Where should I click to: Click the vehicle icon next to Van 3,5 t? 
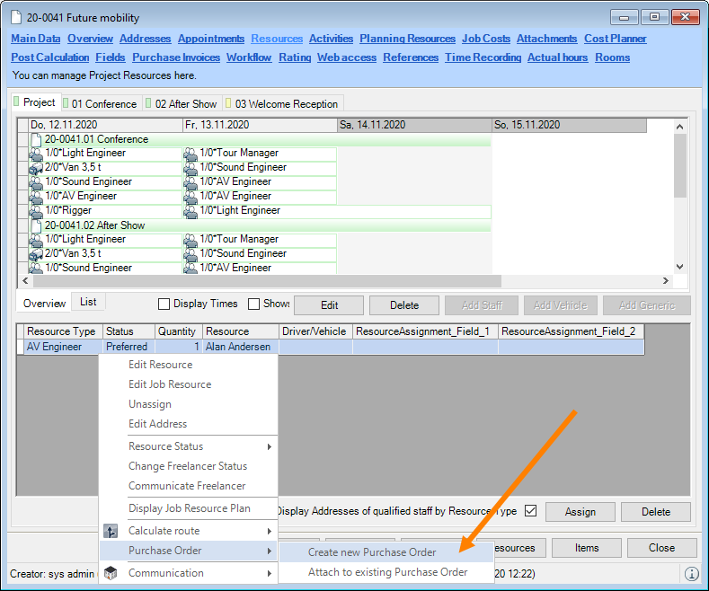(x=37, y=168)
